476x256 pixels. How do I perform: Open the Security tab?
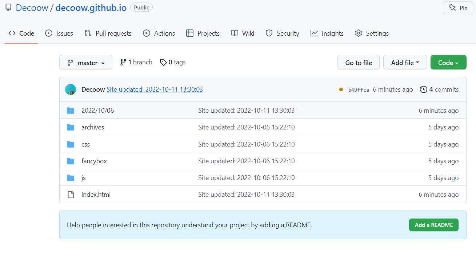click(282, 33)
